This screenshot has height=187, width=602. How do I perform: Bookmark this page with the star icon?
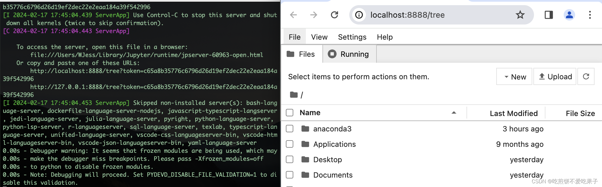(520, 15)
